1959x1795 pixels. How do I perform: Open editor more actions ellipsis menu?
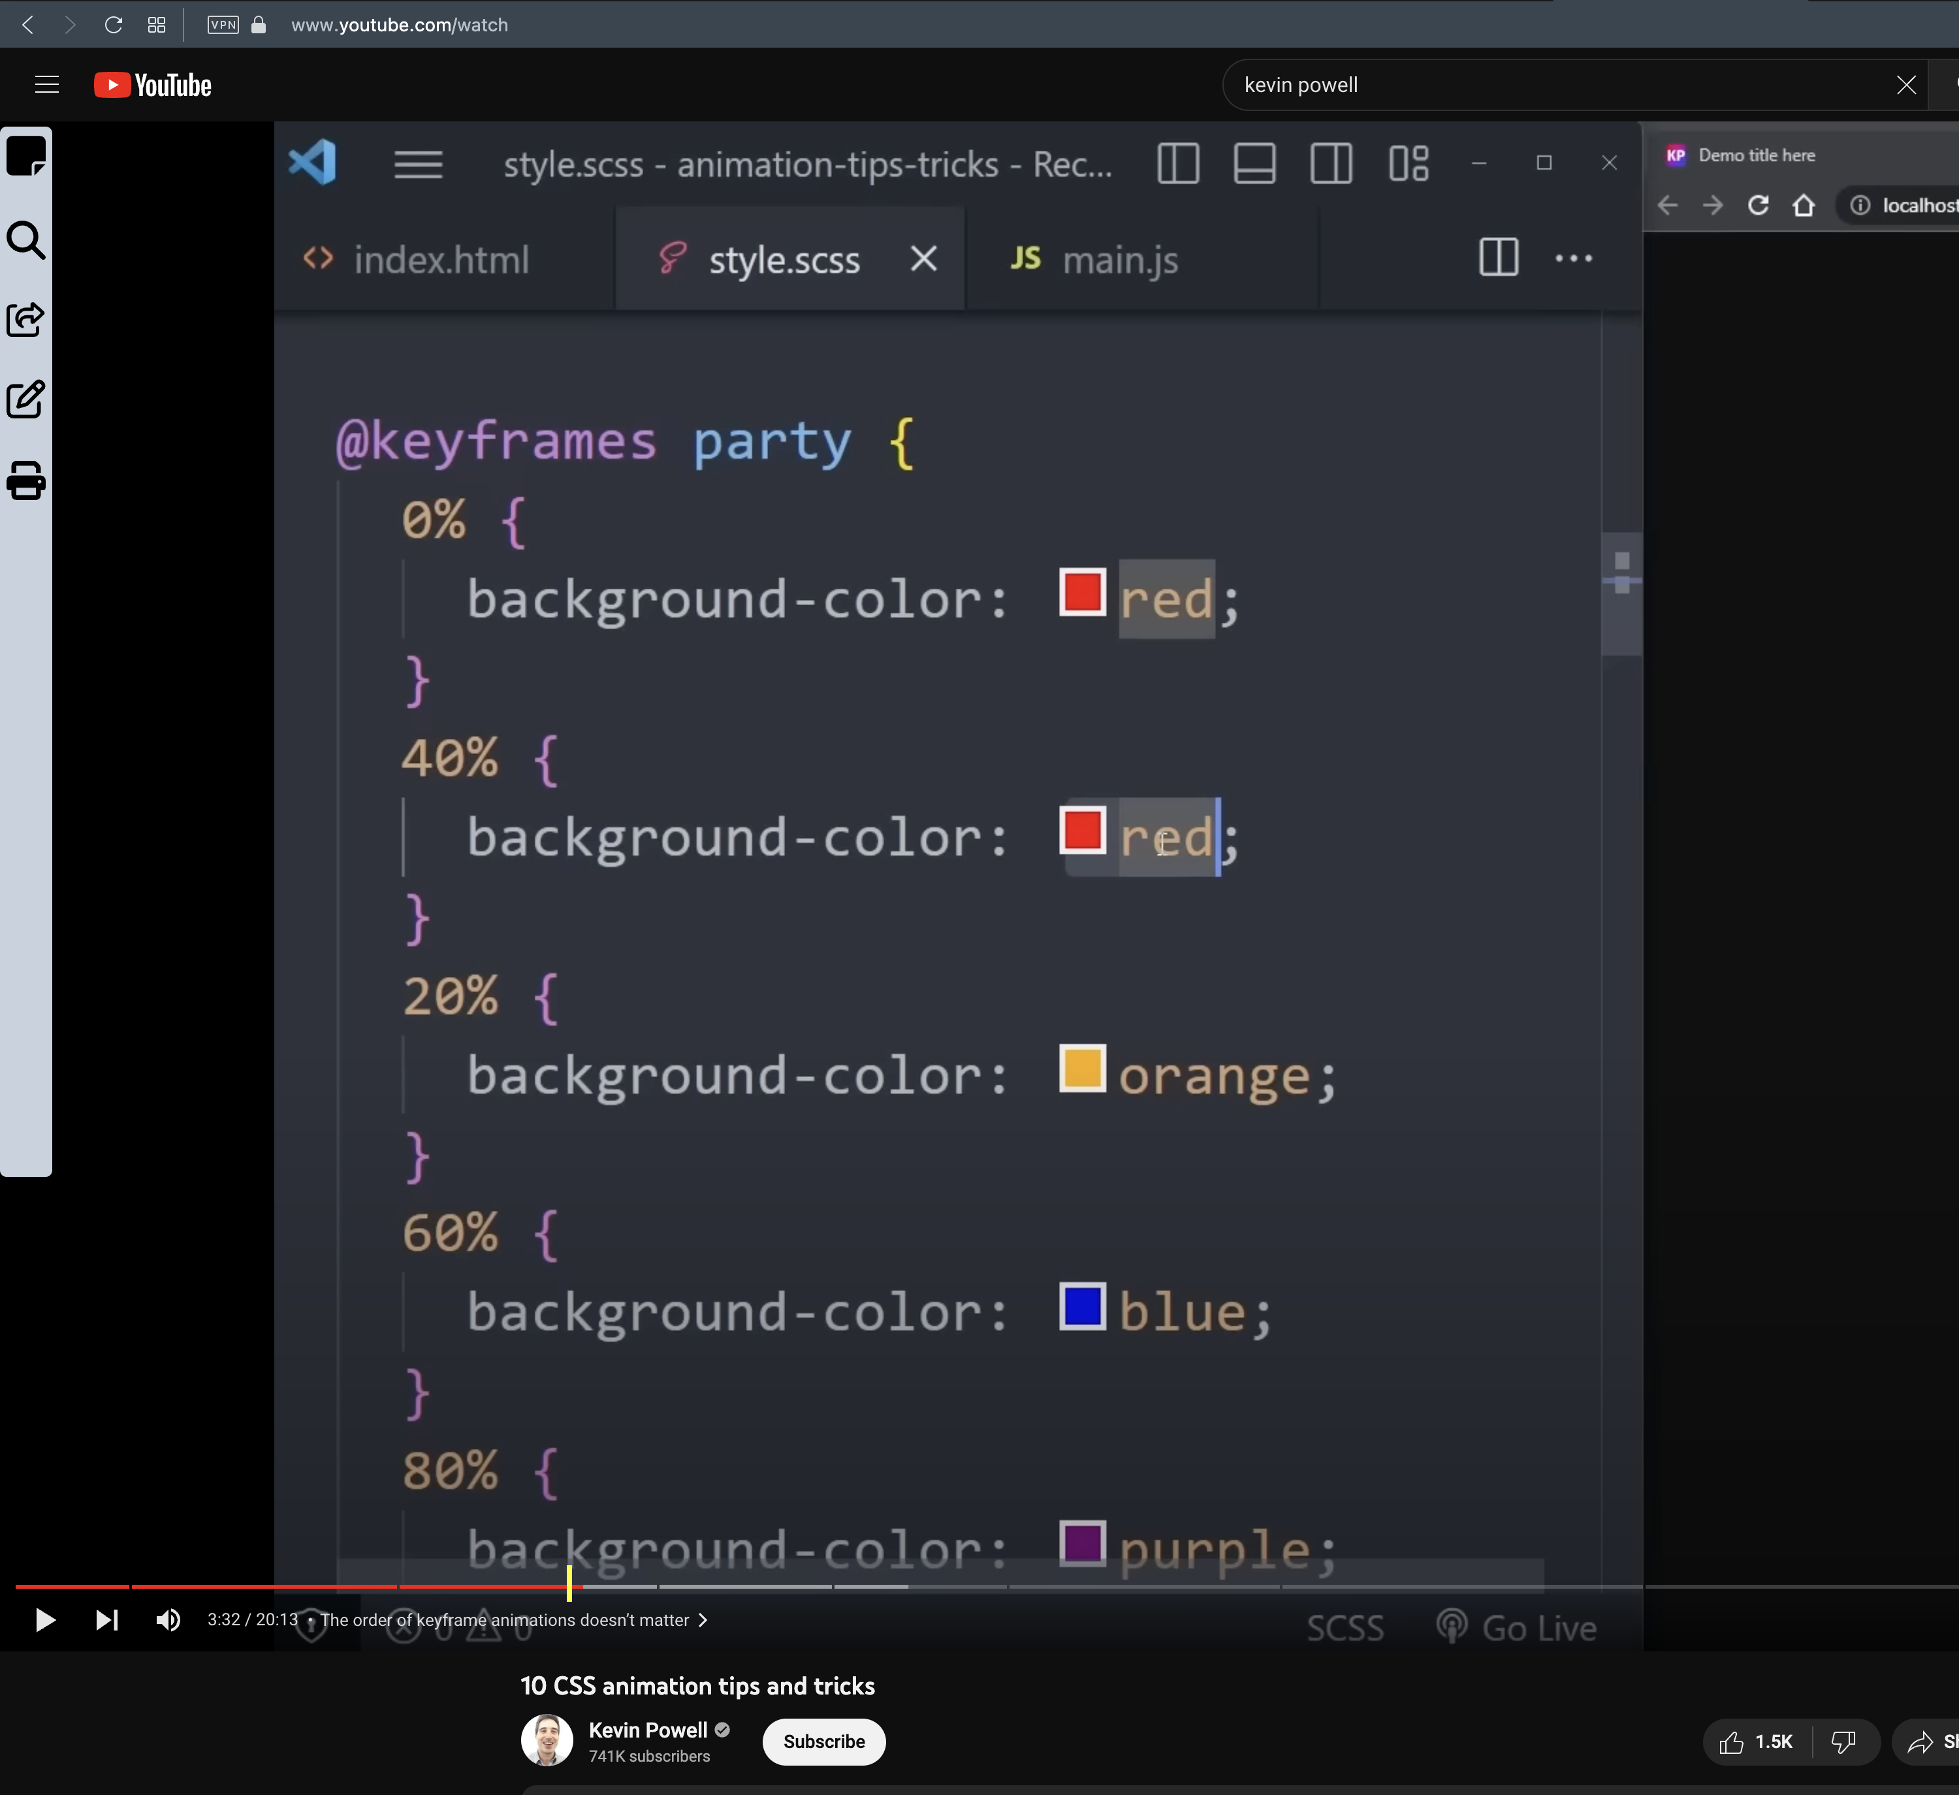point(1573,257)
